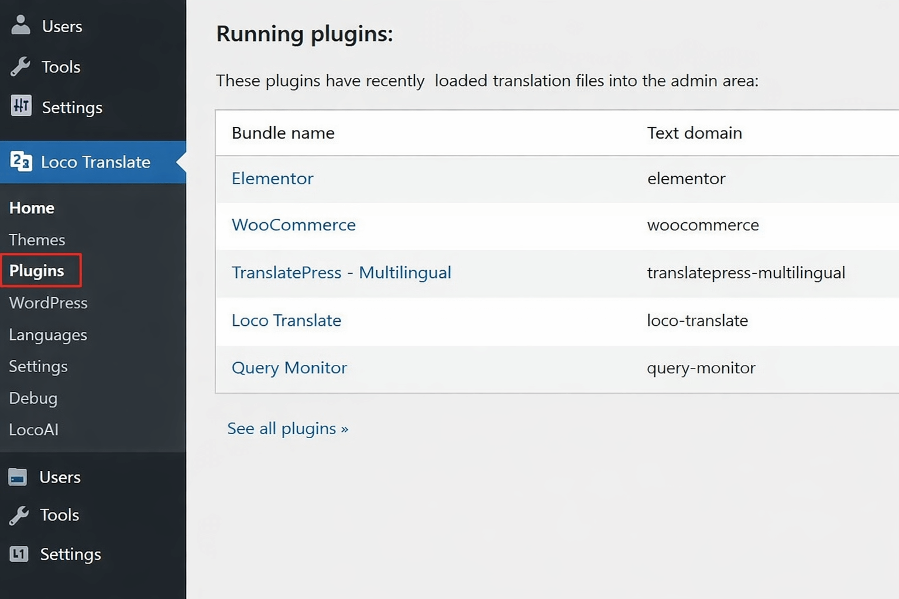The width and height of the screenshot is (899, 599).
Task: Select the wrench Tools icon near the top
Action: [x=20, y=66]
